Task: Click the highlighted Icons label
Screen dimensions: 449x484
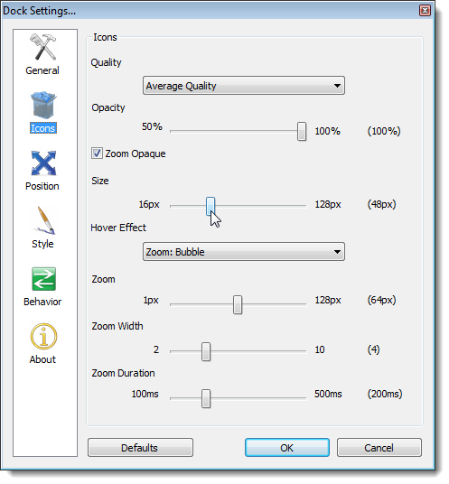Action: pos(43,128)
